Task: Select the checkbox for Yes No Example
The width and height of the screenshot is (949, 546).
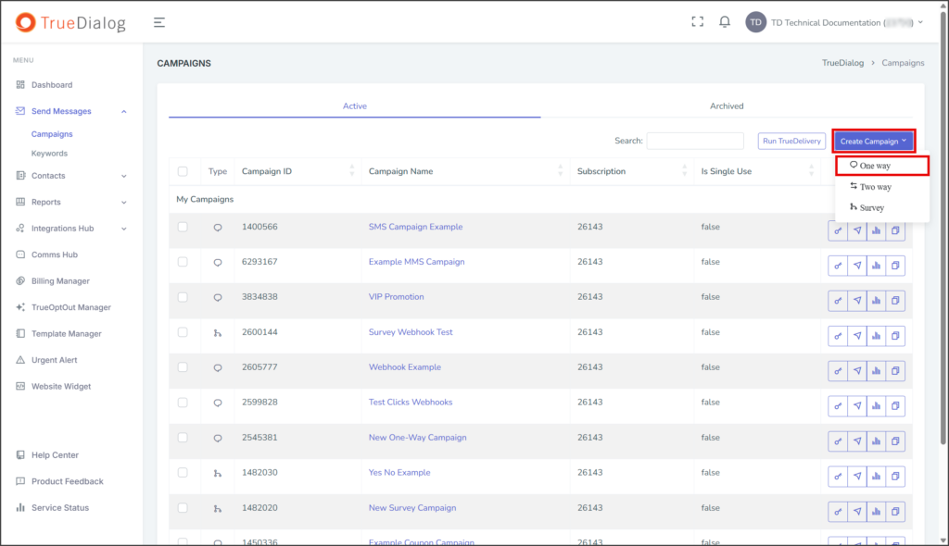Action: (183, 472)
